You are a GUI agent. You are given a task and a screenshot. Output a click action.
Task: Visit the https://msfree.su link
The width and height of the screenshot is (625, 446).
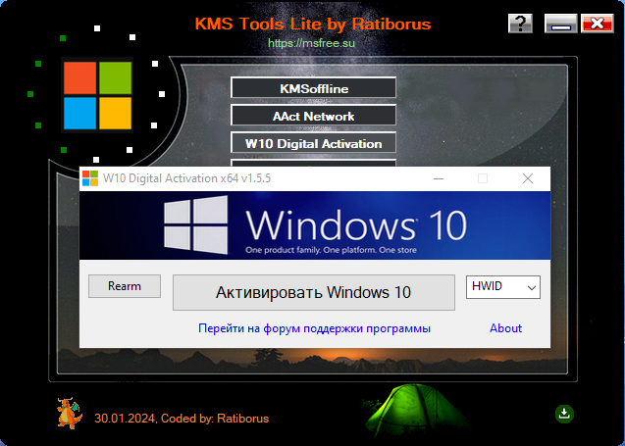pos(311,42)
